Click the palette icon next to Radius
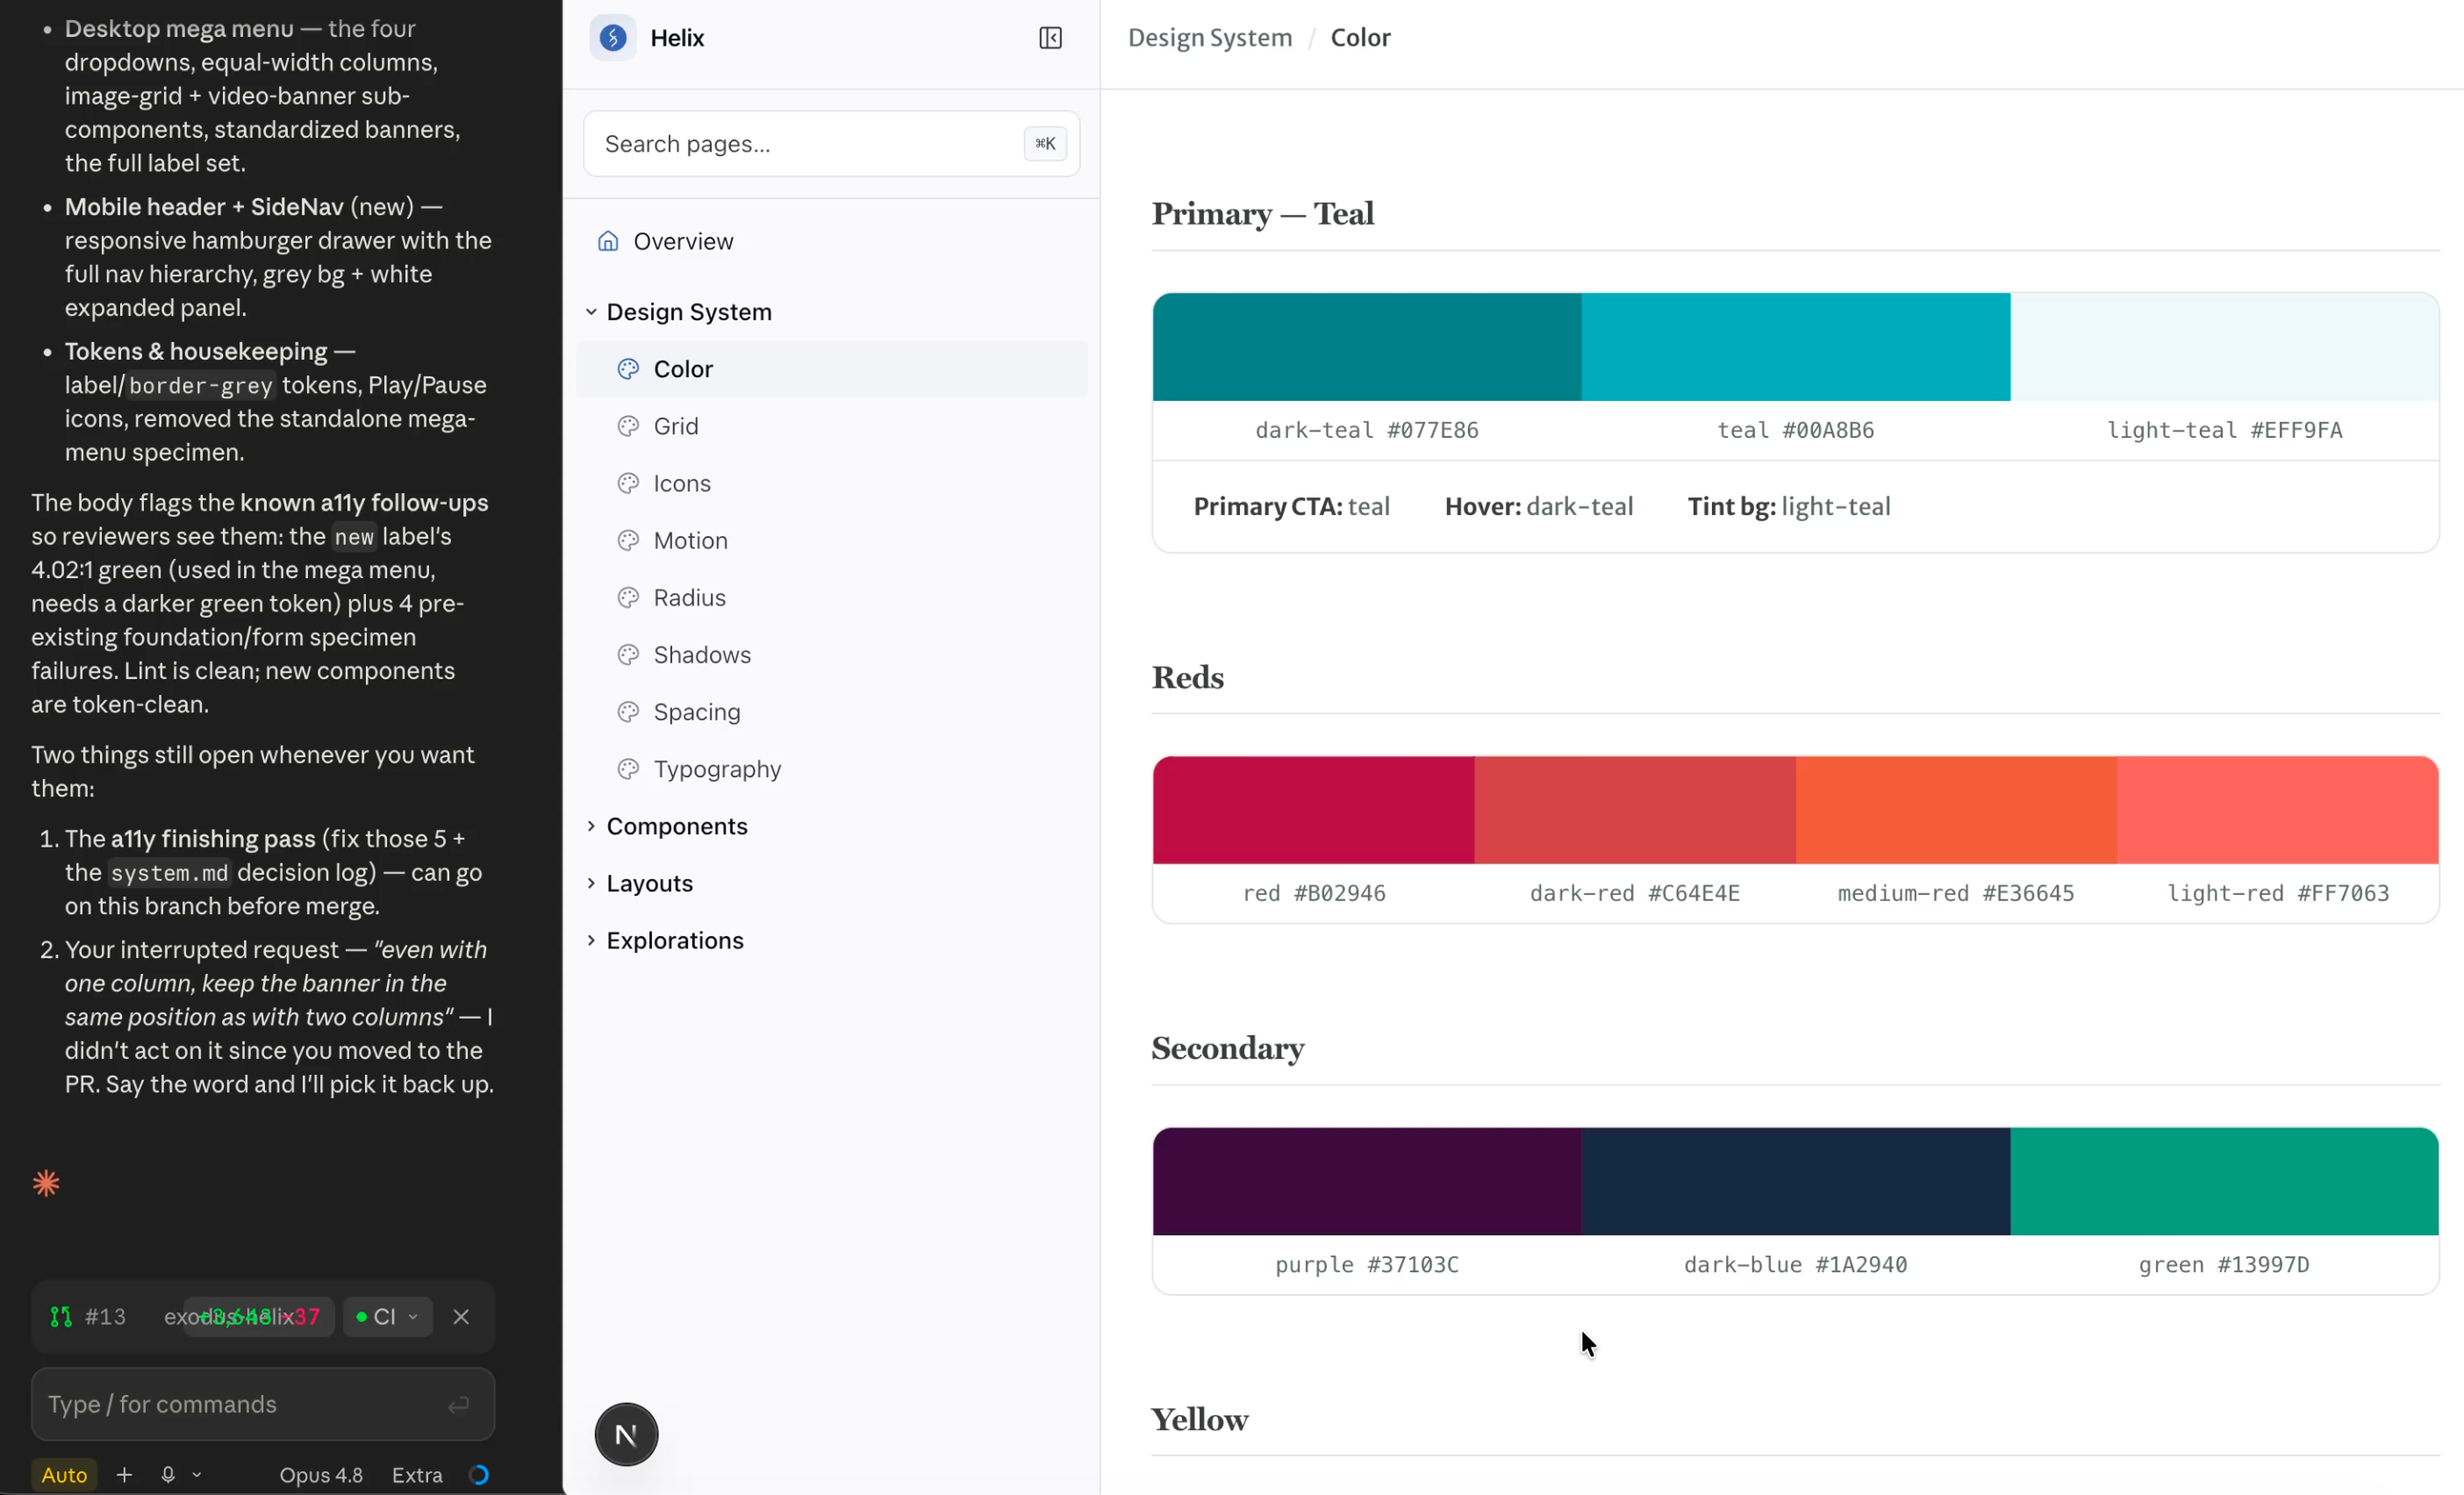Screen dimensions: 2464x1495 pyautogui.click(x=628, y=597)
